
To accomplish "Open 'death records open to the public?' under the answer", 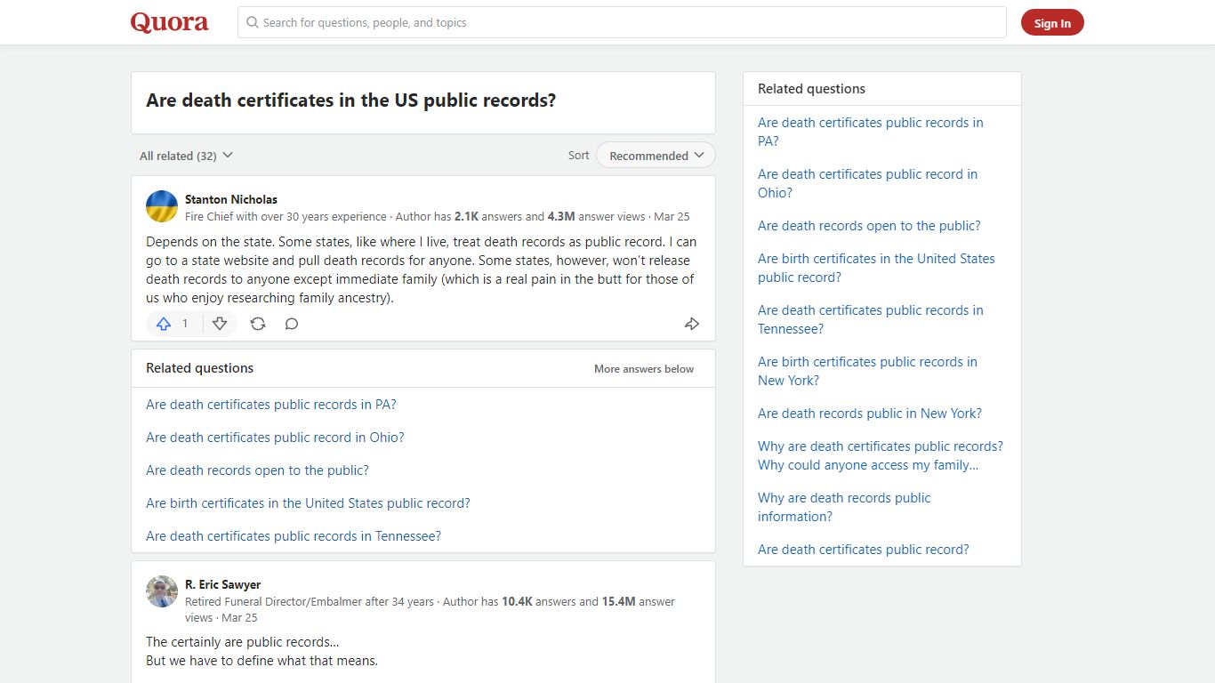I will (257, 470).
